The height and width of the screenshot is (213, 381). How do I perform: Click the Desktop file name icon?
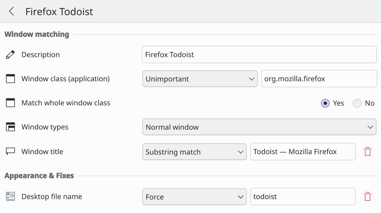[x=11, y=197]
